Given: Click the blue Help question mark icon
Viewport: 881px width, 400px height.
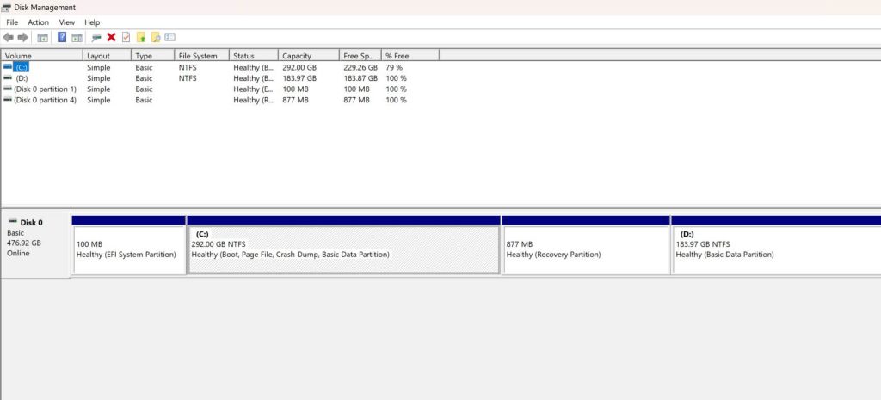Looking at the screenshot, I should point(62,38).
